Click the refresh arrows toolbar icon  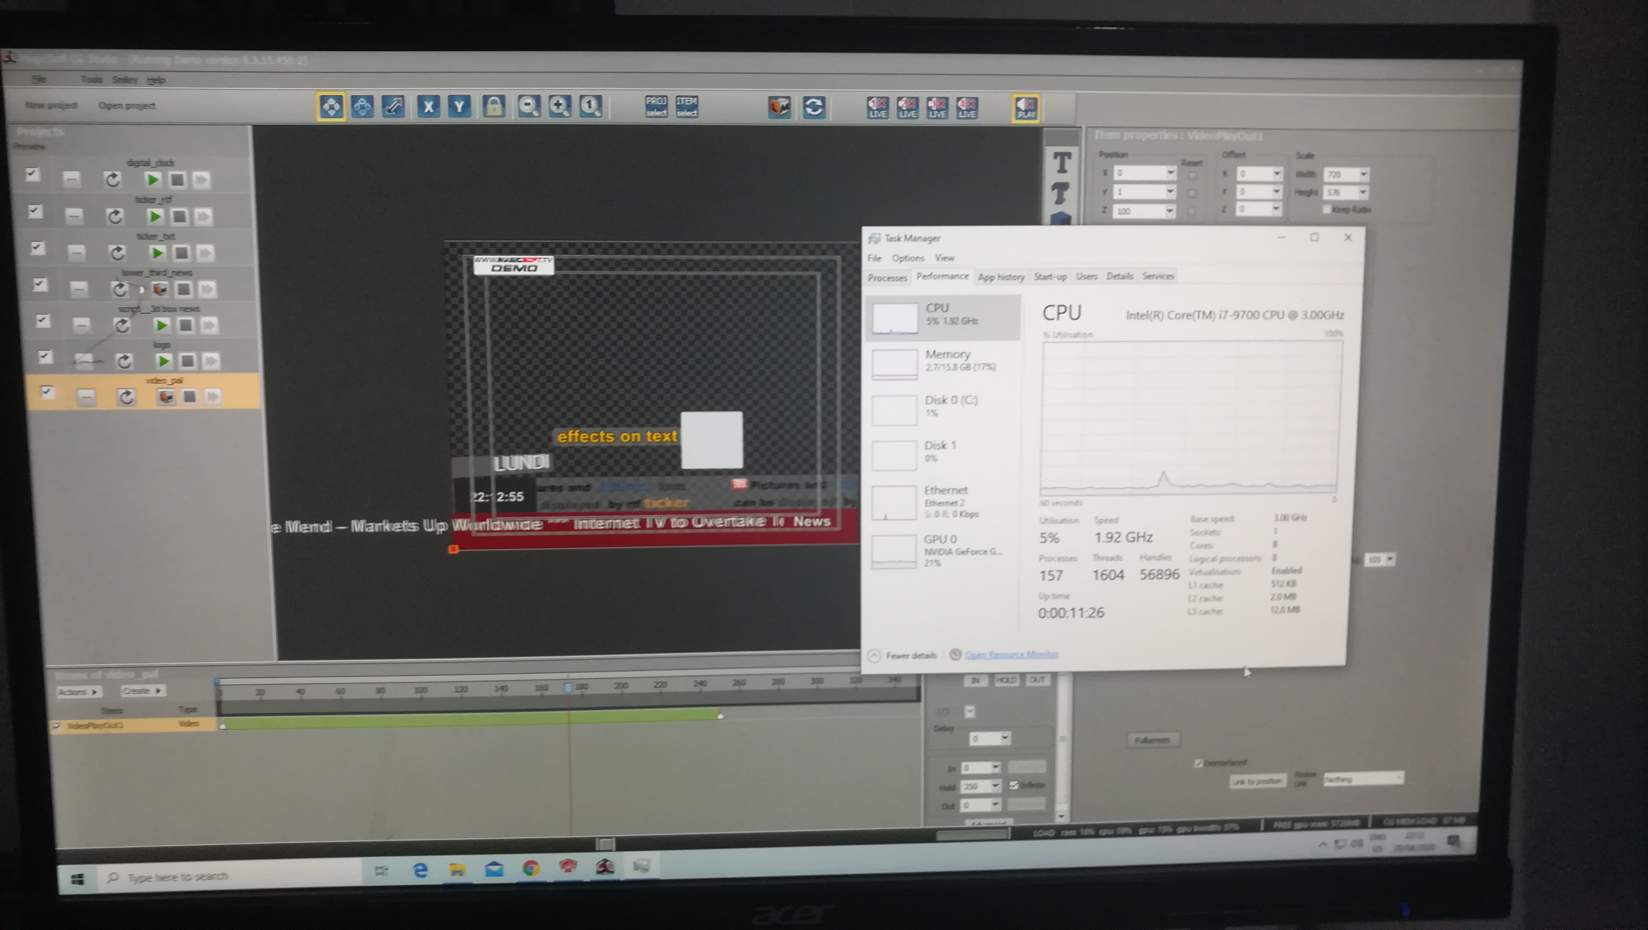click(x=814, y=107)
